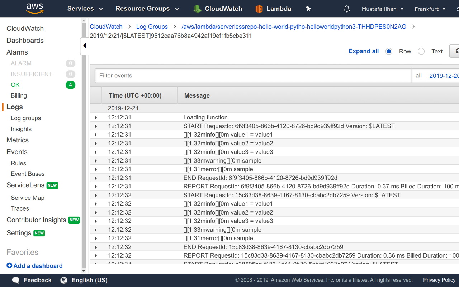
Task: Open Logs section in the sidebar
Action: [x=15, y=107]
